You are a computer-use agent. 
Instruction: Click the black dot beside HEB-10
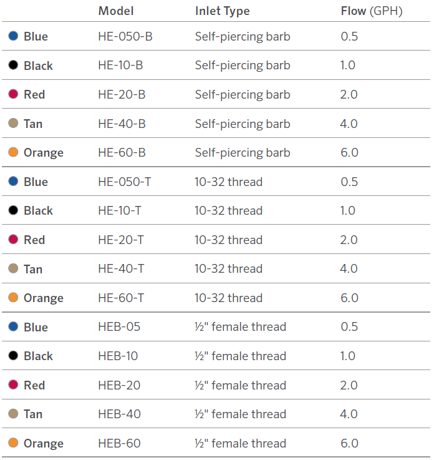[x=13, y=356]
